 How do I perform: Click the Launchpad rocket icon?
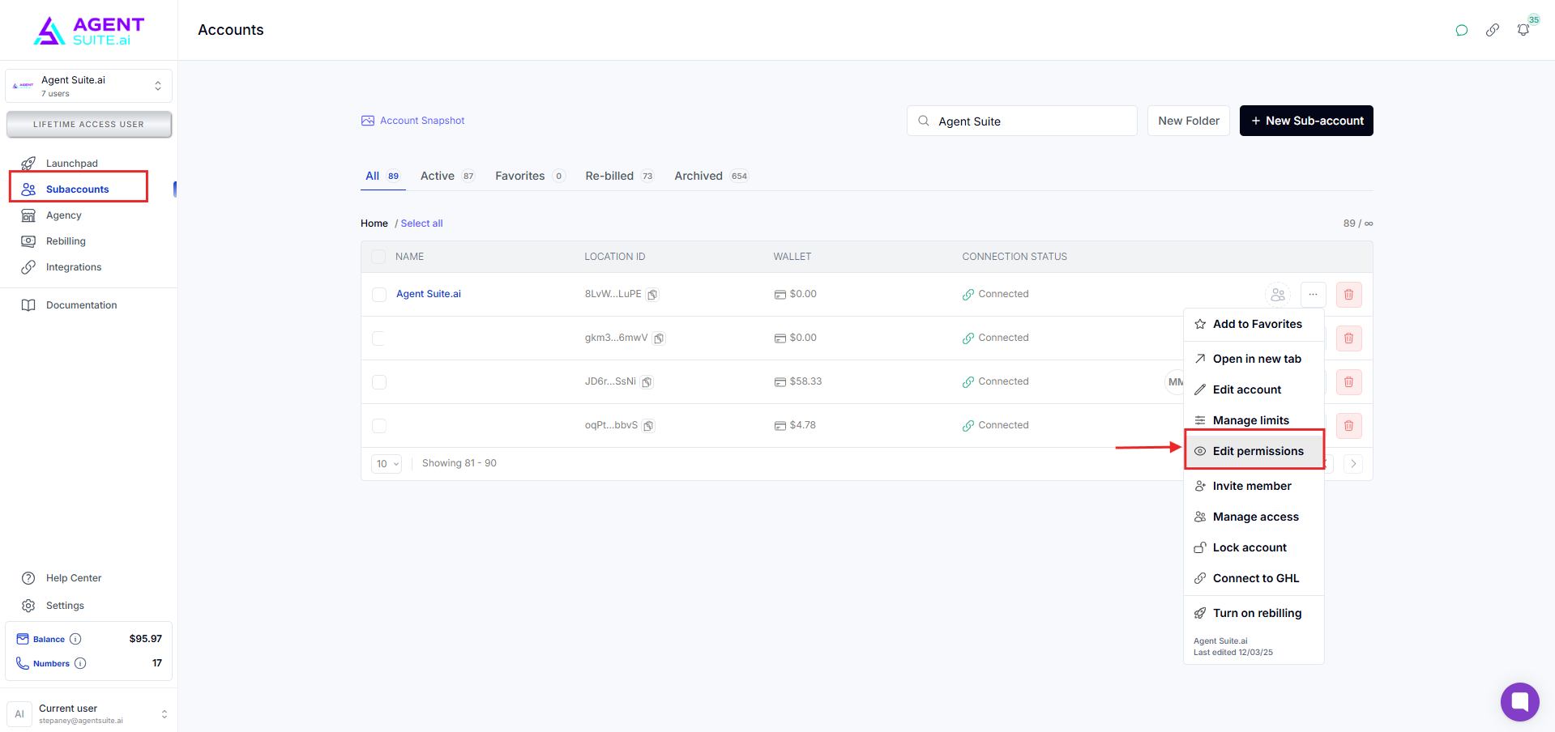[x=28, y=164]
